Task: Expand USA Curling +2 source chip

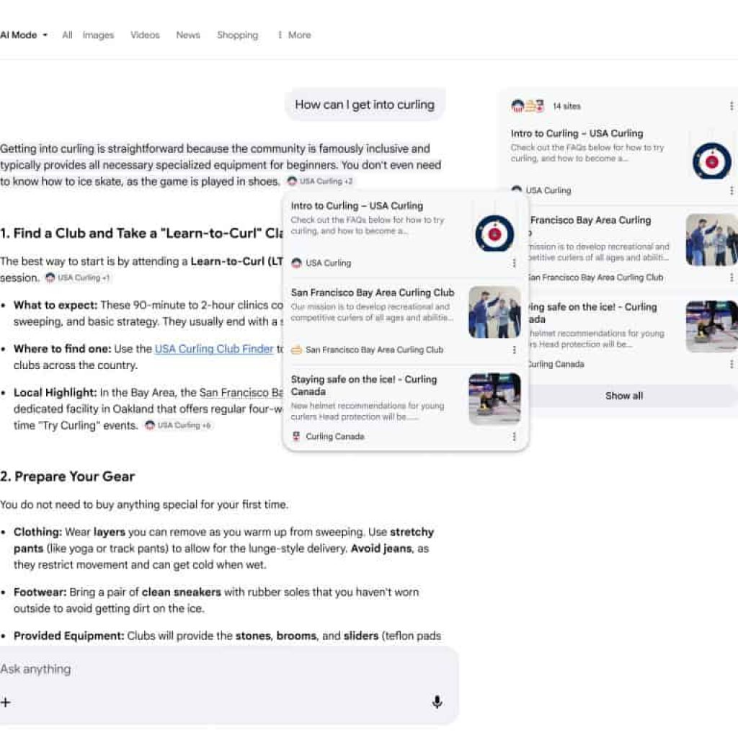Action: [320, 182]
